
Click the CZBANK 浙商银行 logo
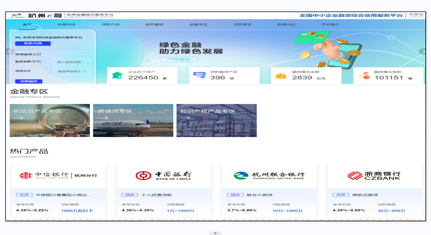click(x=374, y=176)
